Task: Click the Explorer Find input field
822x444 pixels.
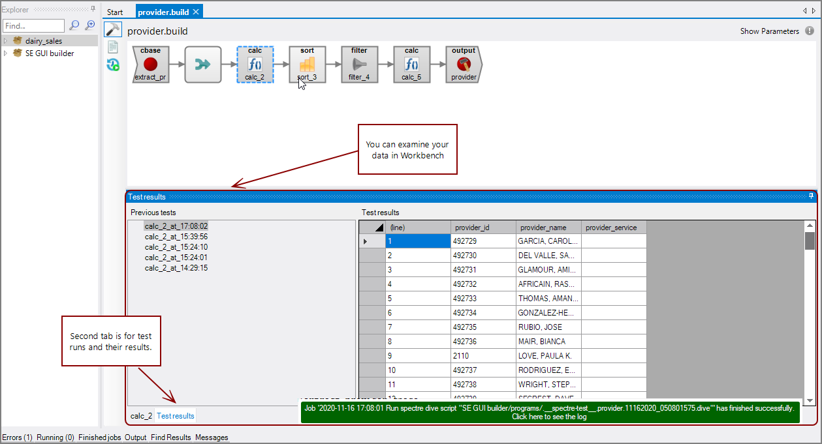Action: (33, 26)
